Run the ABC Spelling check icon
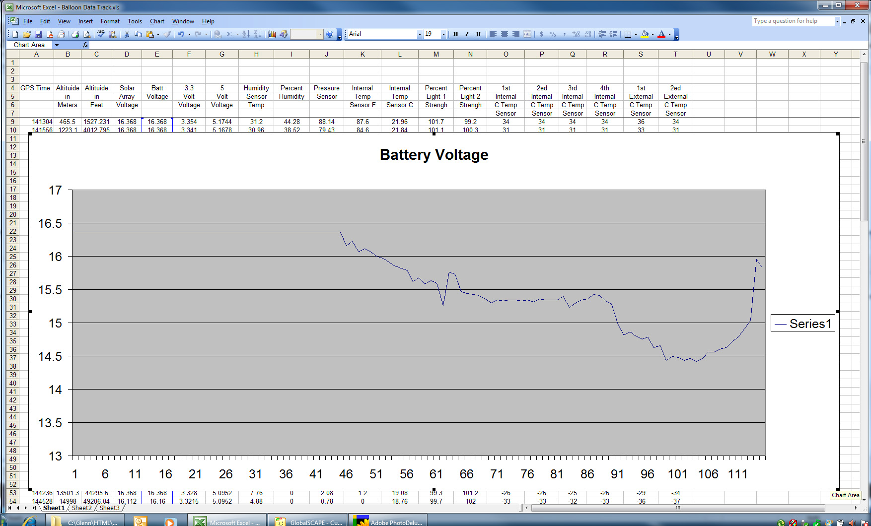This screenshot has height=526, width=871. (x=101, y=34)
